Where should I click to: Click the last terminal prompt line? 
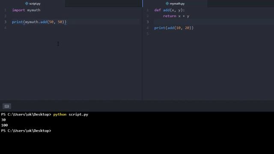click(26, 130)
